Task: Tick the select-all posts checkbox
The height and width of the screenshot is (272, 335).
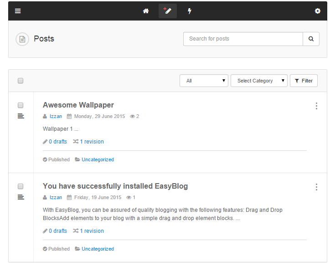Action: [x=21, y=81]
